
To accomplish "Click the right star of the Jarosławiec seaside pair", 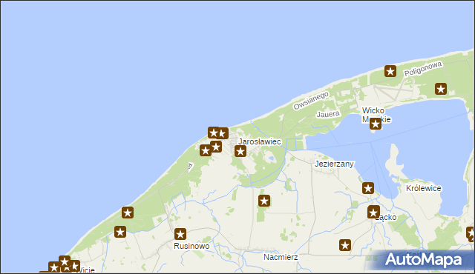I will point(223,133).
